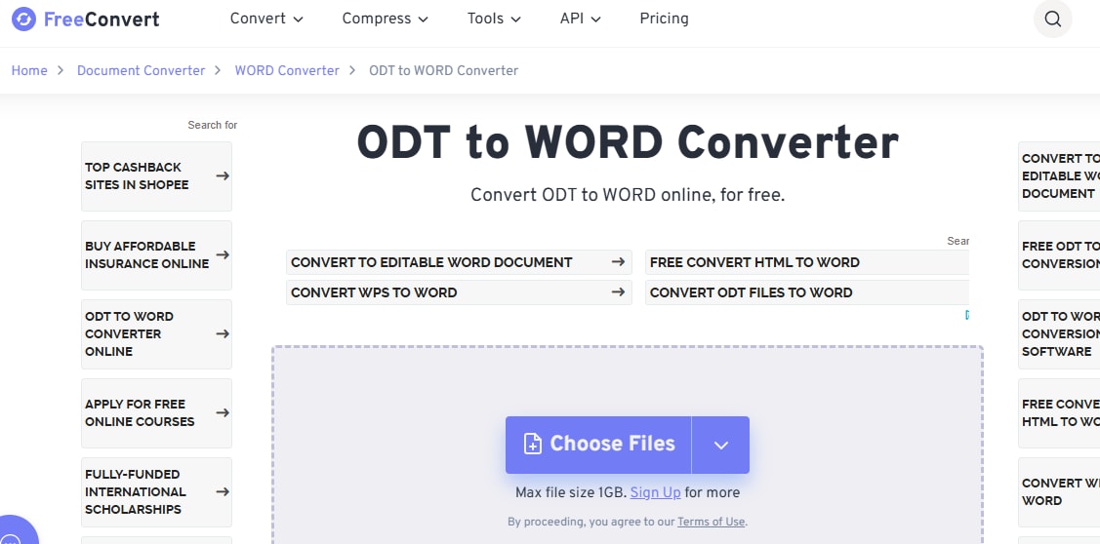The width and height of the screenshot is (1100, 544).
Task: Click the ad info icon beside ad links
Action: click(967, 316)
